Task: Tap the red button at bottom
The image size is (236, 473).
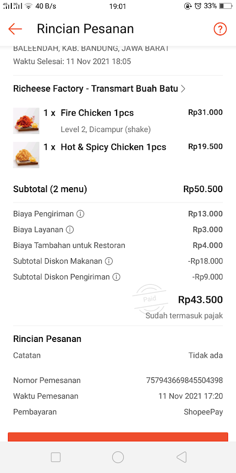Action: (x=118, y=437)
